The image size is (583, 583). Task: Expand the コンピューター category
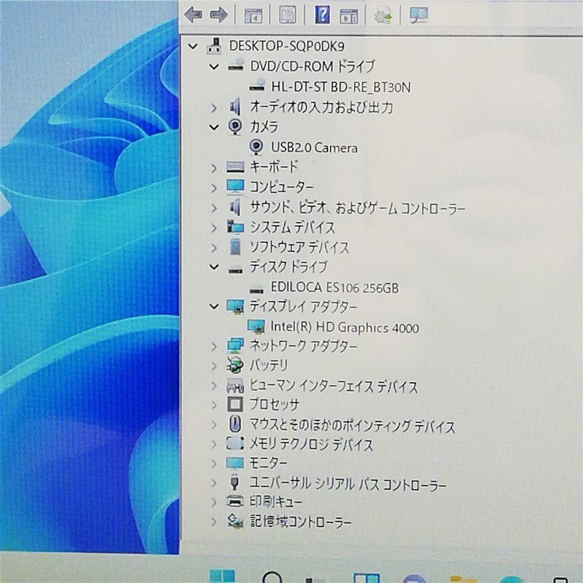tap(214, 188)
